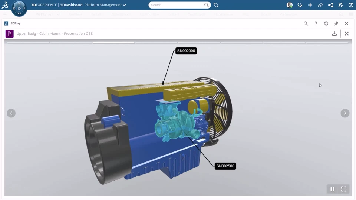
Task: Select the SN002000 annotation label
Action: point(186,51)
